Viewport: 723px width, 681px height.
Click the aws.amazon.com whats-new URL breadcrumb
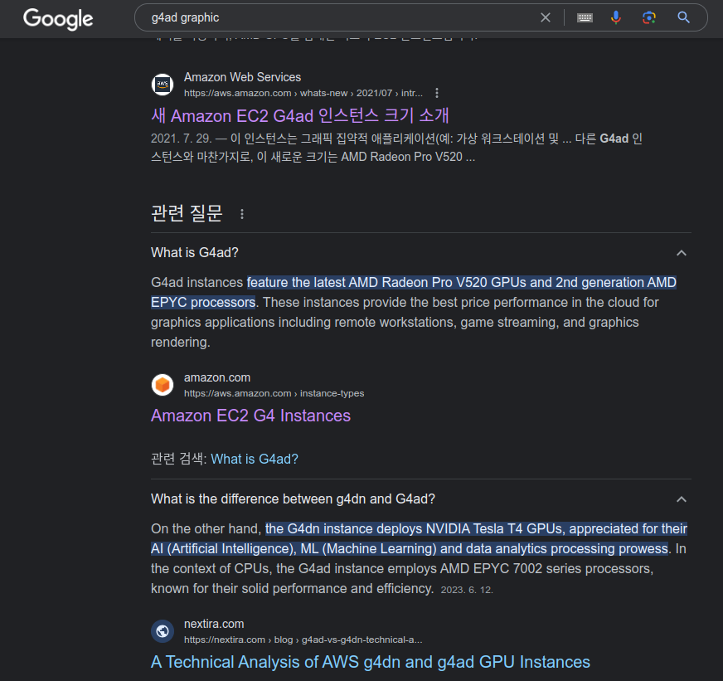(303, 93)
